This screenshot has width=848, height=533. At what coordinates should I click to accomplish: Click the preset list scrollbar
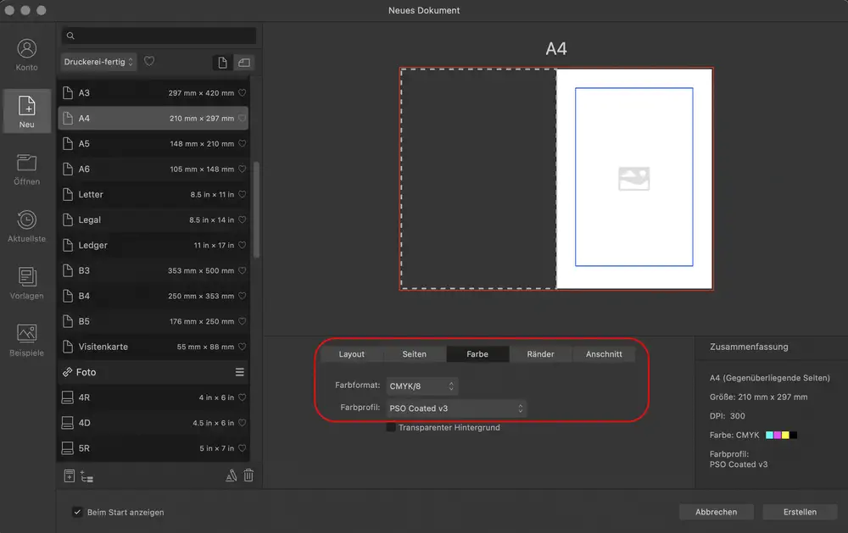pos(256,210)
